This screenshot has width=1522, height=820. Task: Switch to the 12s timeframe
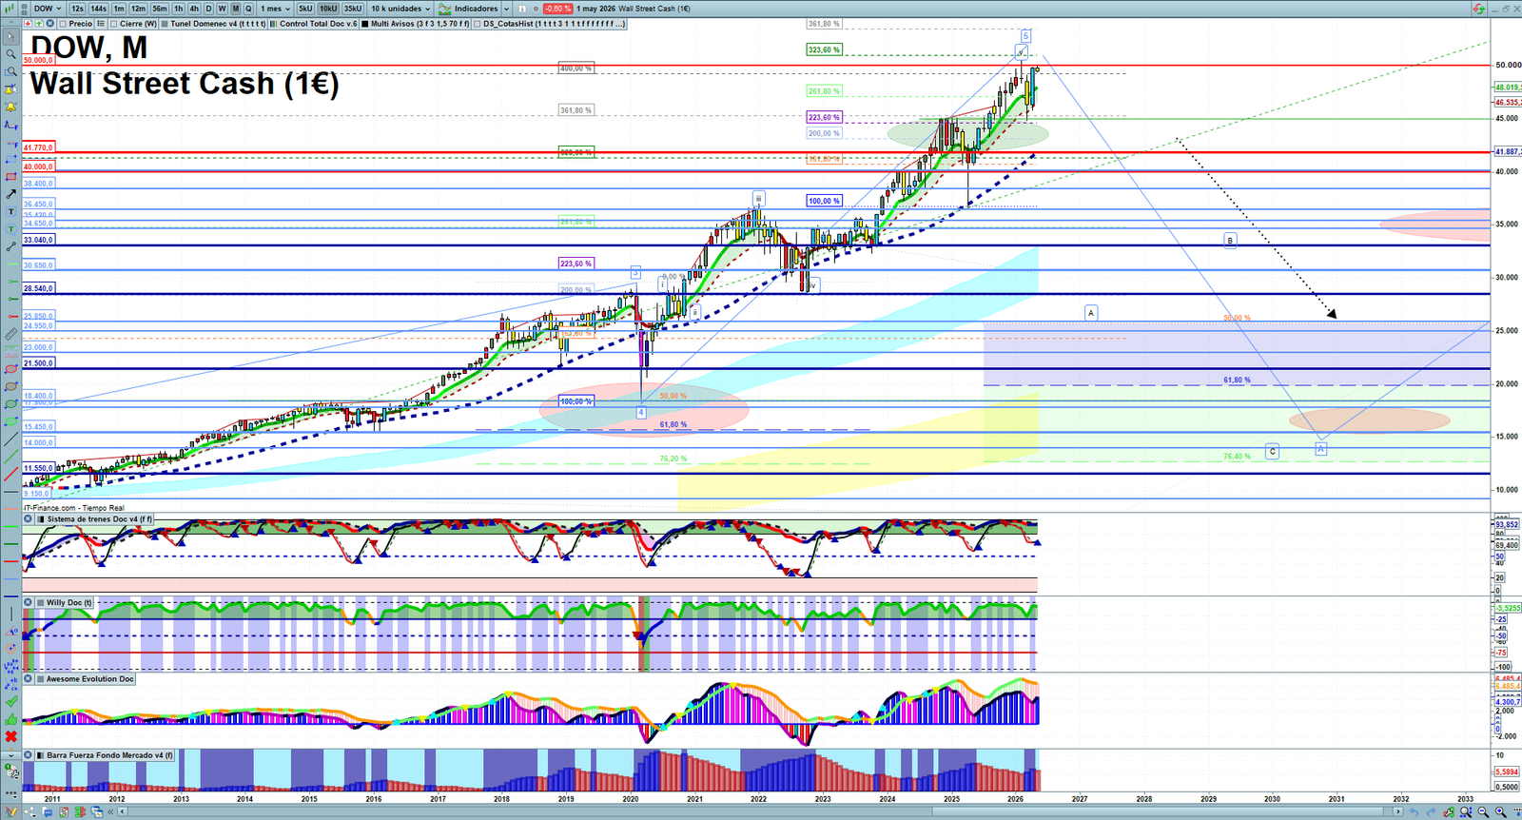point(77,9)
